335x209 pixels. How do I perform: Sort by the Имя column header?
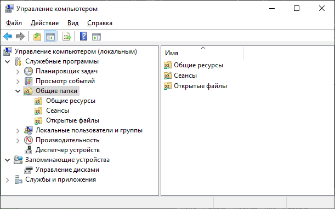(x=203, y=53)
